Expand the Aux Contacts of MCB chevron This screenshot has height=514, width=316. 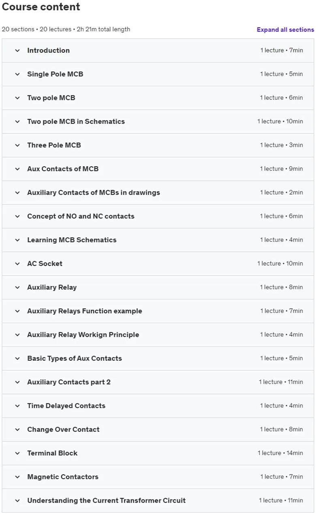tap(17, 169)
